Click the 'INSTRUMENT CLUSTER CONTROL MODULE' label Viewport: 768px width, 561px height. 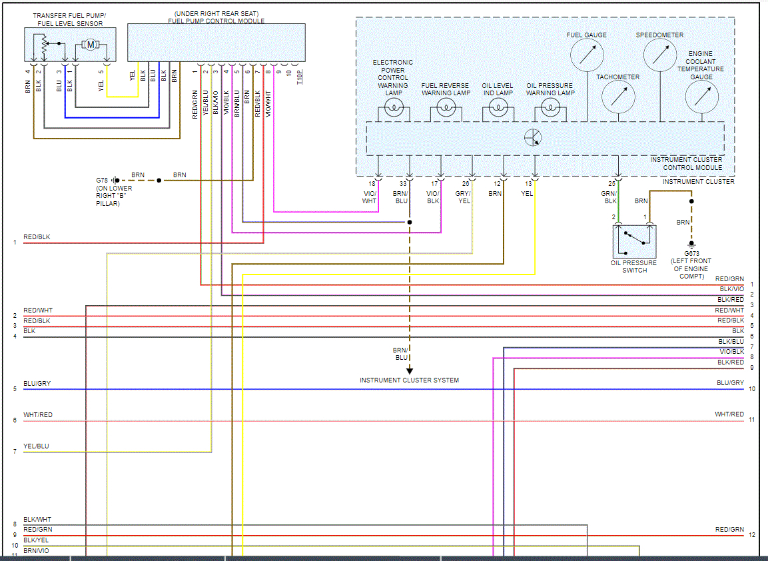tap(685, 164)
